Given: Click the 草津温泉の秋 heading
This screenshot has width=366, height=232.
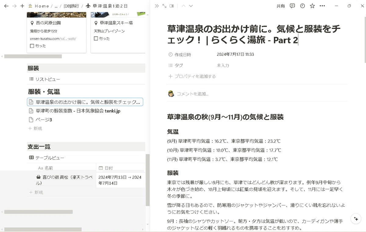Looking at the screenshot, I should [x=225, y=117].
